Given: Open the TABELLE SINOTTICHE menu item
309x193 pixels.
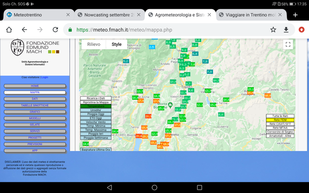Looking at the screenshot, I should coord(35,105).
